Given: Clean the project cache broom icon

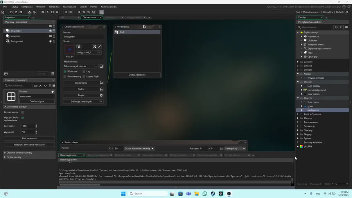Looking at the screenshot, I should click(x=57, y=12).
